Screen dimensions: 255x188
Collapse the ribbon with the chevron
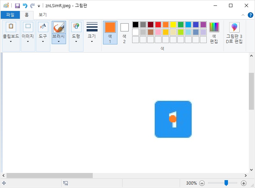[x=243, y=15]
